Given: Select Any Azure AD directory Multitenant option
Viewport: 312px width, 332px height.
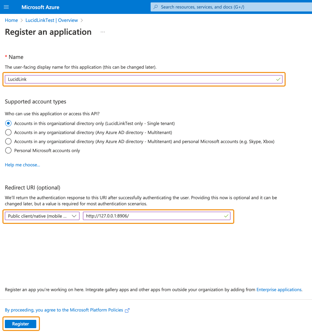Looking at the screenshot, I should [8, 132].
